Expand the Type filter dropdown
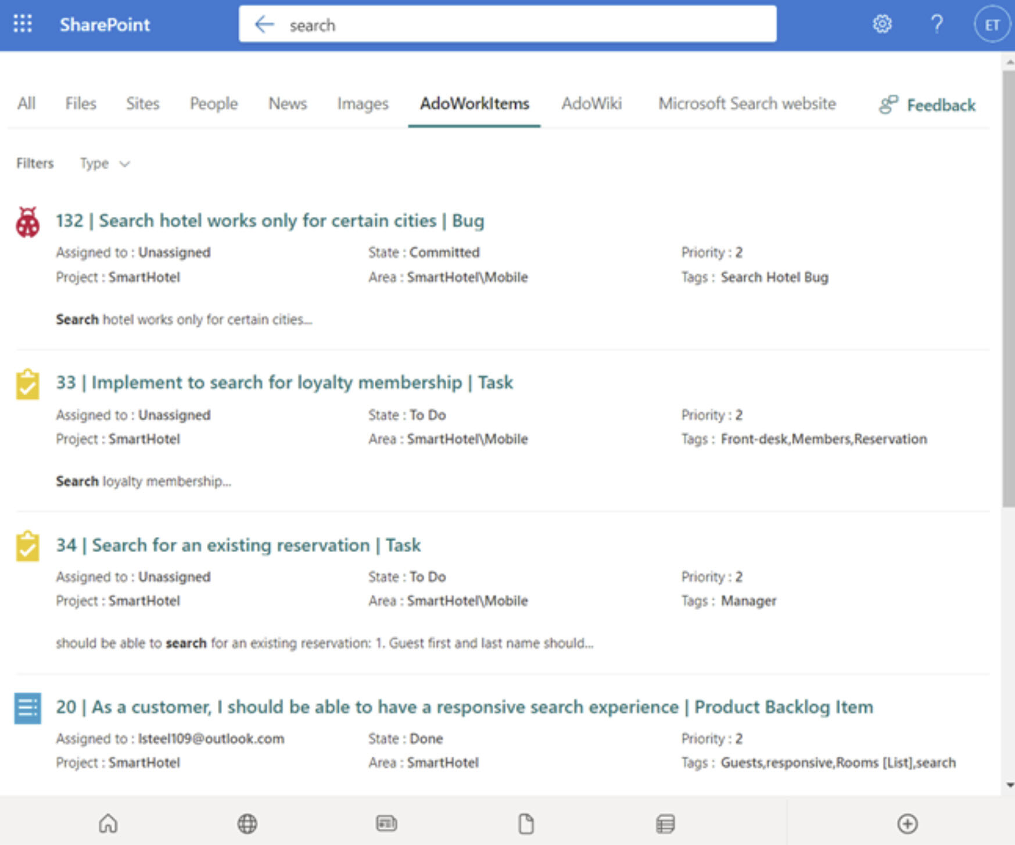The image size is (1015, 845). tap(105, 163)
